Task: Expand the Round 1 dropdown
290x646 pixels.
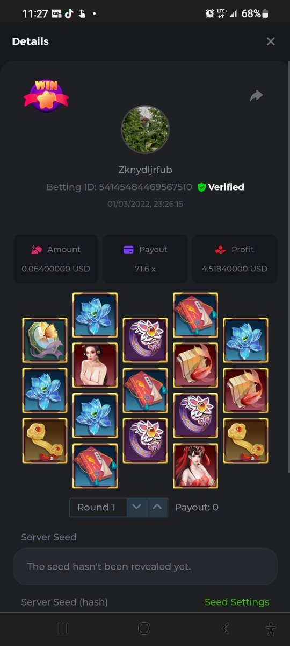Action: click(98, 507)
